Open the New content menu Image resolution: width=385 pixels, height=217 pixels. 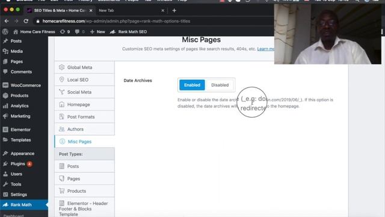pos(97,32)
